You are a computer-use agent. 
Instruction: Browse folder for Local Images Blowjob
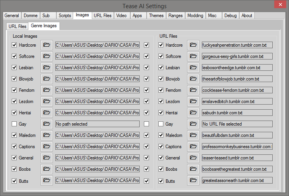point(47,79)
